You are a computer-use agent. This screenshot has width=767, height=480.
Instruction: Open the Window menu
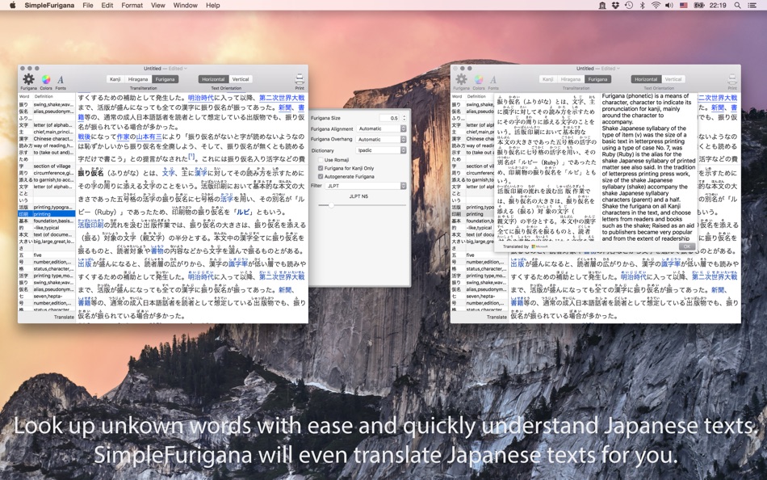click(186, 6)
